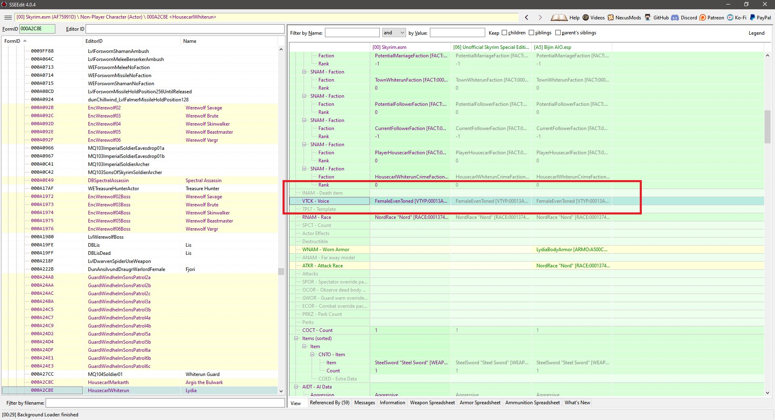
Task: Open the Weapon Spreadsheet tab
Action: [432, 403]
